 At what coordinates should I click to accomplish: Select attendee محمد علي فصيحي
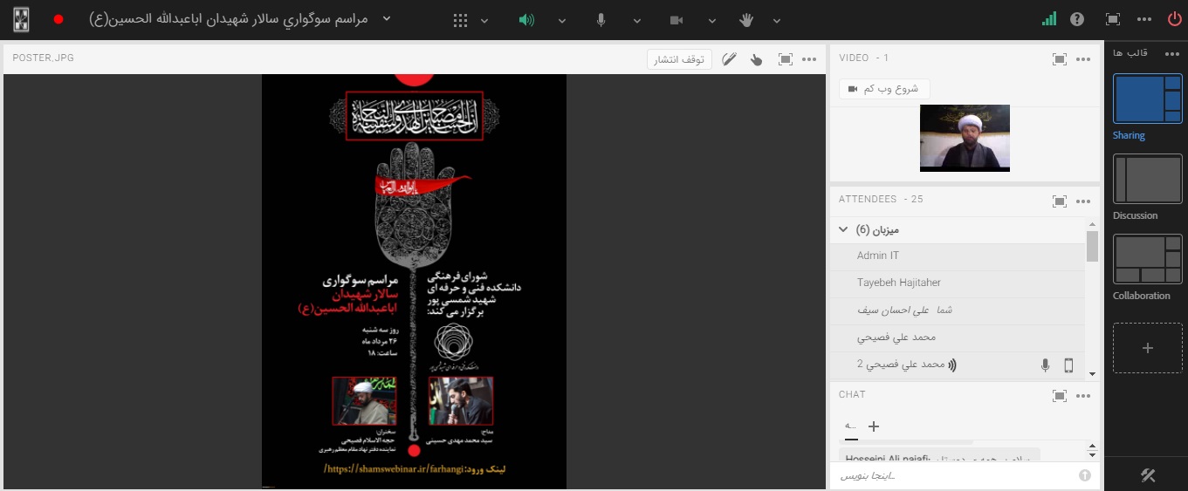(957, 337)
